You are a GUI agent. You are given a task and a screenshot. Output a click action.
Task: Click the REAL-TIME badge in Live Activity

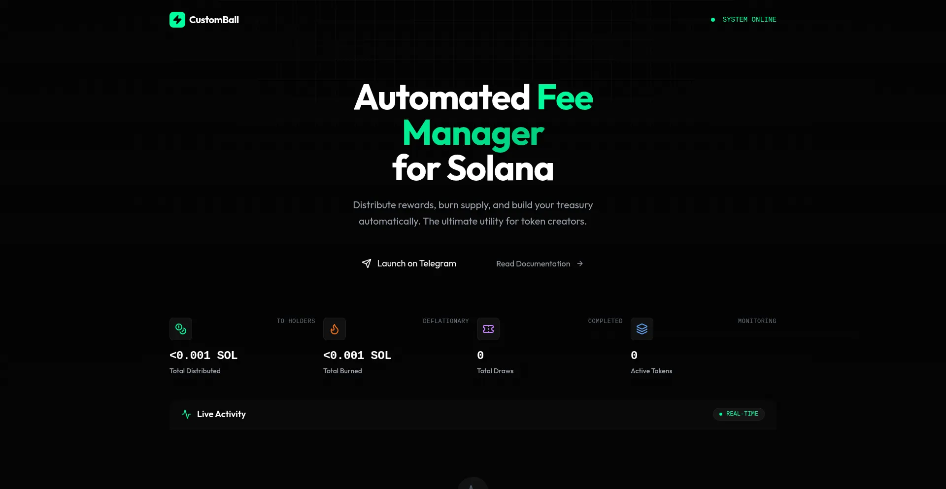coord(739,414)
